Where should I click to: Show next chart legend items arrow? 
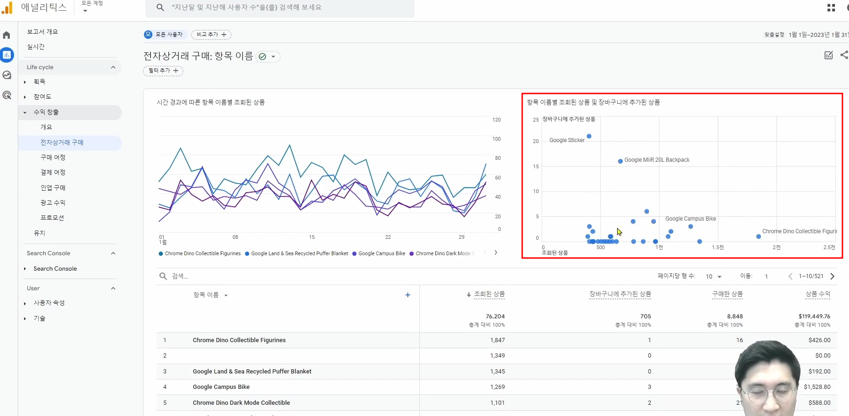(496, 253)
